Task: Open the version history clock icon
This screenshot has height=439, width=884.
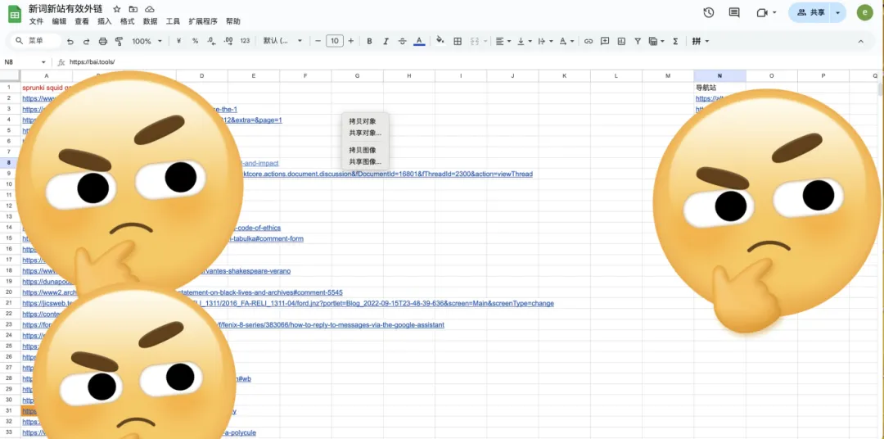Action: coord(709,12)
